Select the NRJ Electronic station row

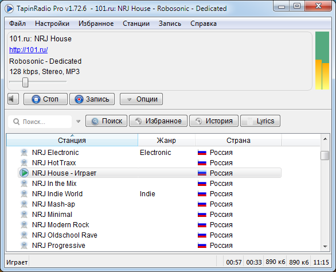coord(150,153)
